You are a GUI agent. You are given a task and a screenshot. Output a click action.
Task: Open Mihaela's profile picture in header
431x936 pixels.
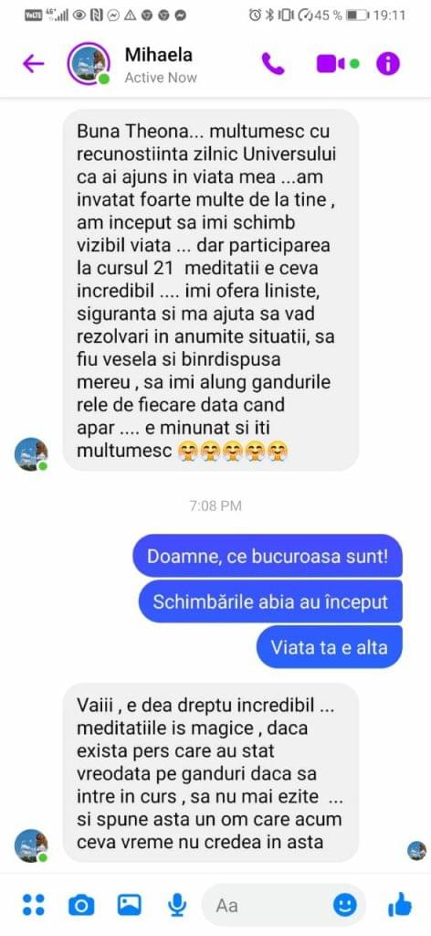89,63
